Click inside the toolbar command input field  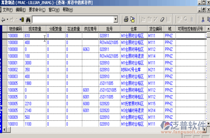pyautogui.click(x=73, y=20)
